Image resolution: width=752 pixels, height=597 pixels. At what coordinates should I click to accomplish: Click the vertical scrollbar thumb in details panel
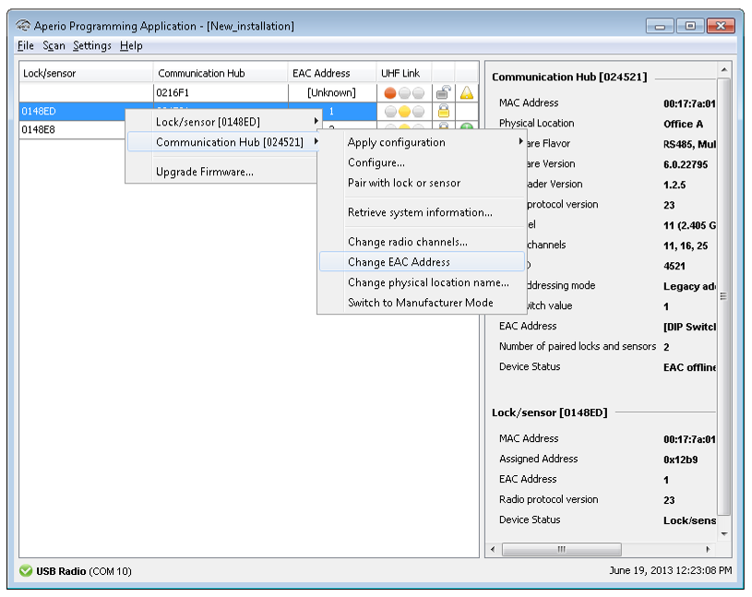(x=724, y=296)
